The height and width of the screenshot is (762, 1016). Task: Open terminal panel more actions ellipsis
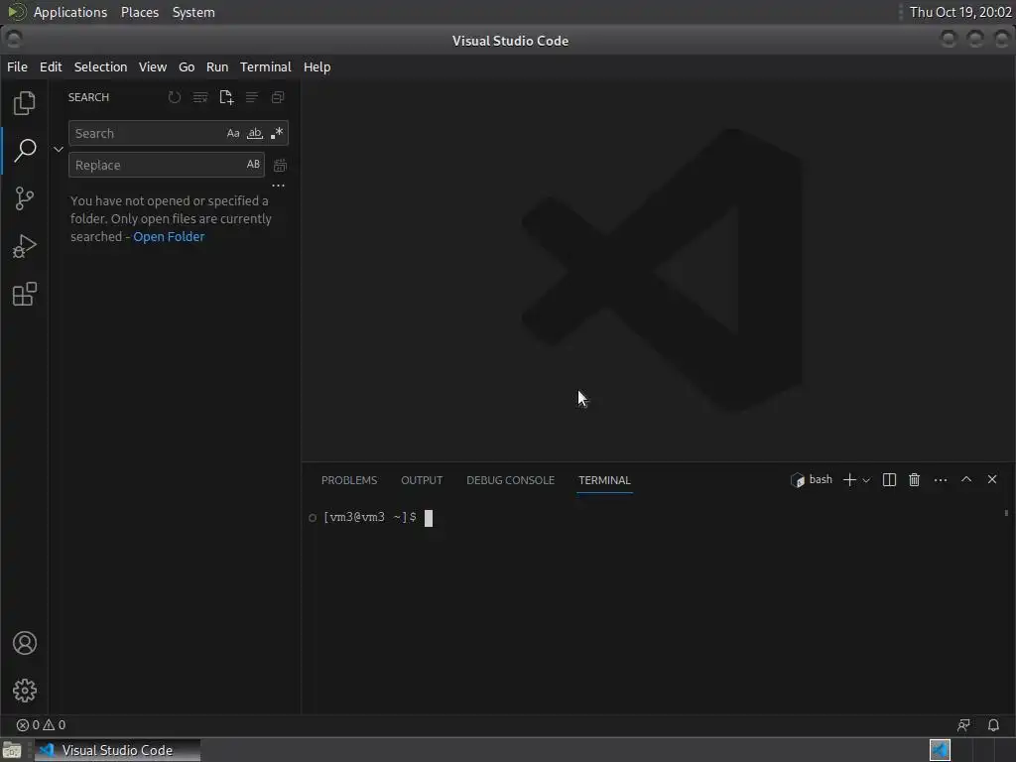coord(941,479)
